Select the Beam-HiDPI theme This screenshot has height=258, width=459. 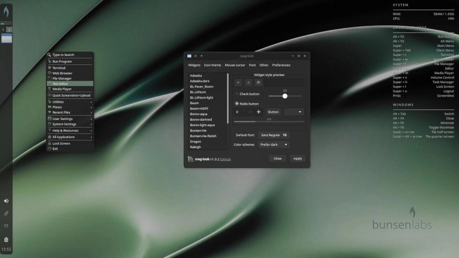click(207, 108)
